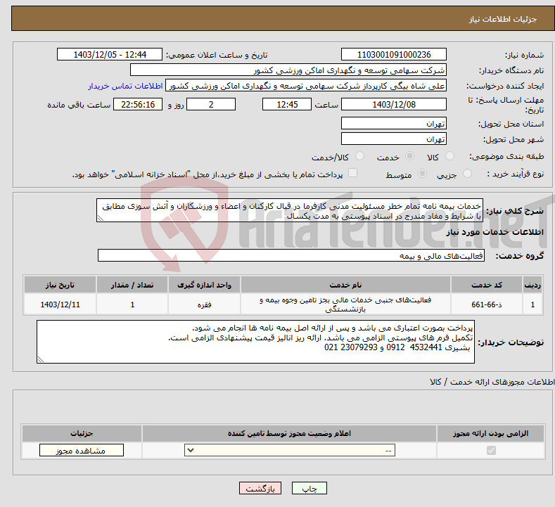Click the اطلاعات مجوزهای ارائه خدمت heading
The width and height of the screenshot is (555, 507).
[x=492, y=382]
